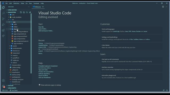Open the Go menu
The image size is (170, 95).
[x=27, y=3]
